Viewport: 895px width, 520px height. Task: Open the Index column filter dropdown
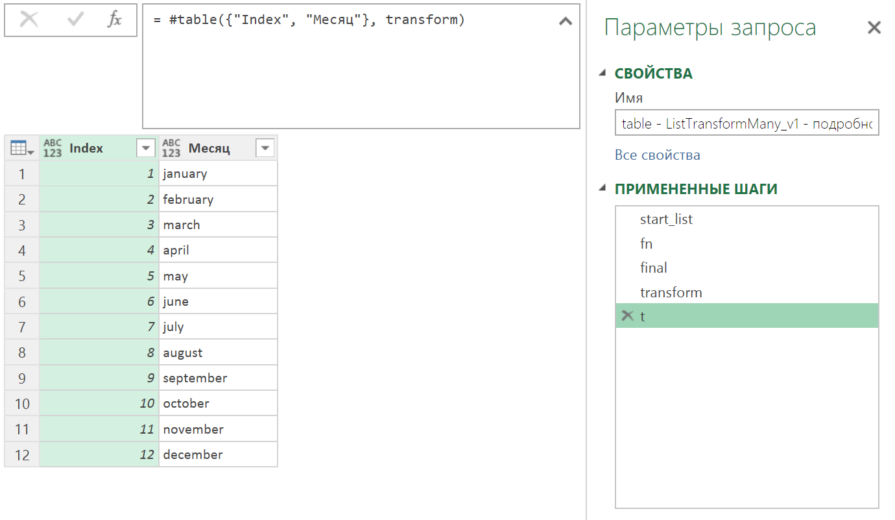pos(145,147)
